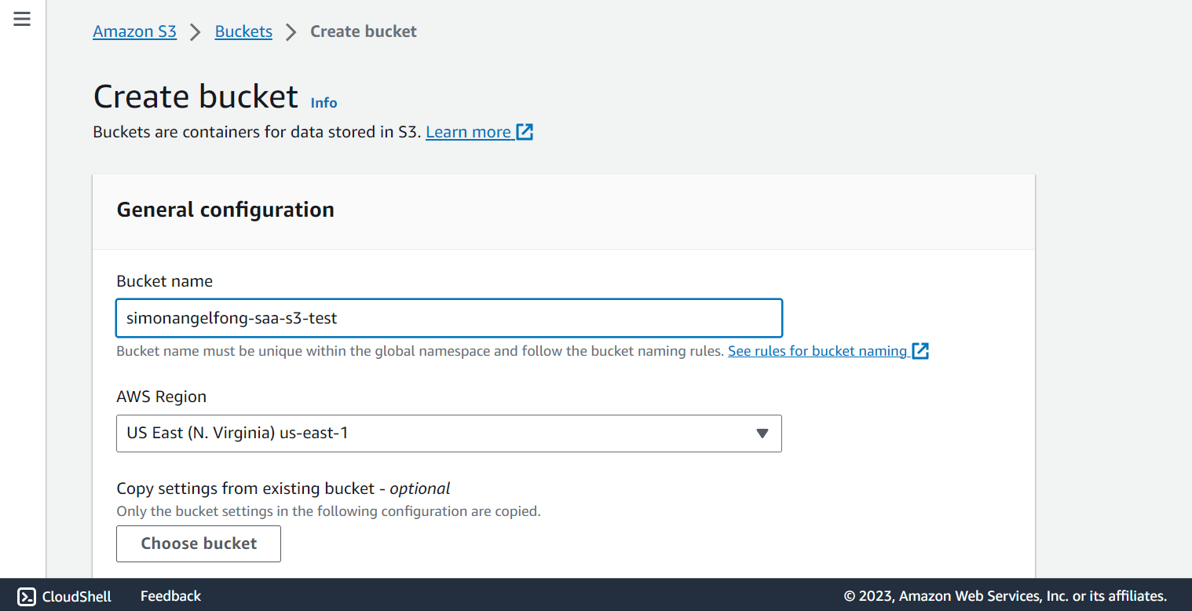Click the Copy settings from existing bucket label
This screenshot has width=1192, height=611.
pyautogui.click(x=283, y=488)
